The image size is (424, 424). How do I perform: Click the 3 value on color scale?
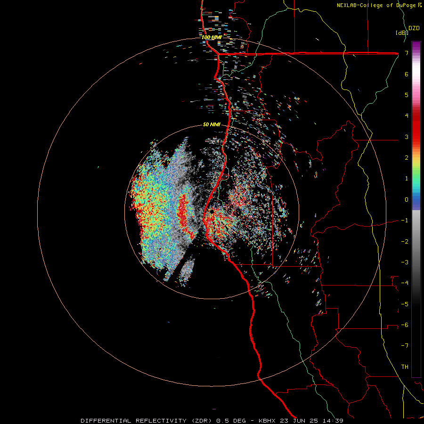point(407,137)
